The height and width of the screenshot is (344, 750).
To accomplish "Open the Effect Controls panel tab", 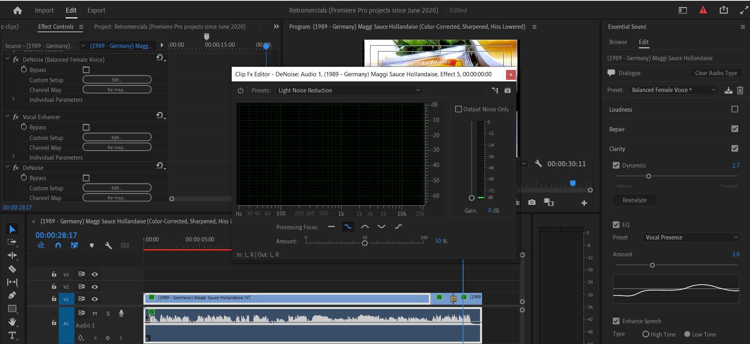I will [56, 27].
